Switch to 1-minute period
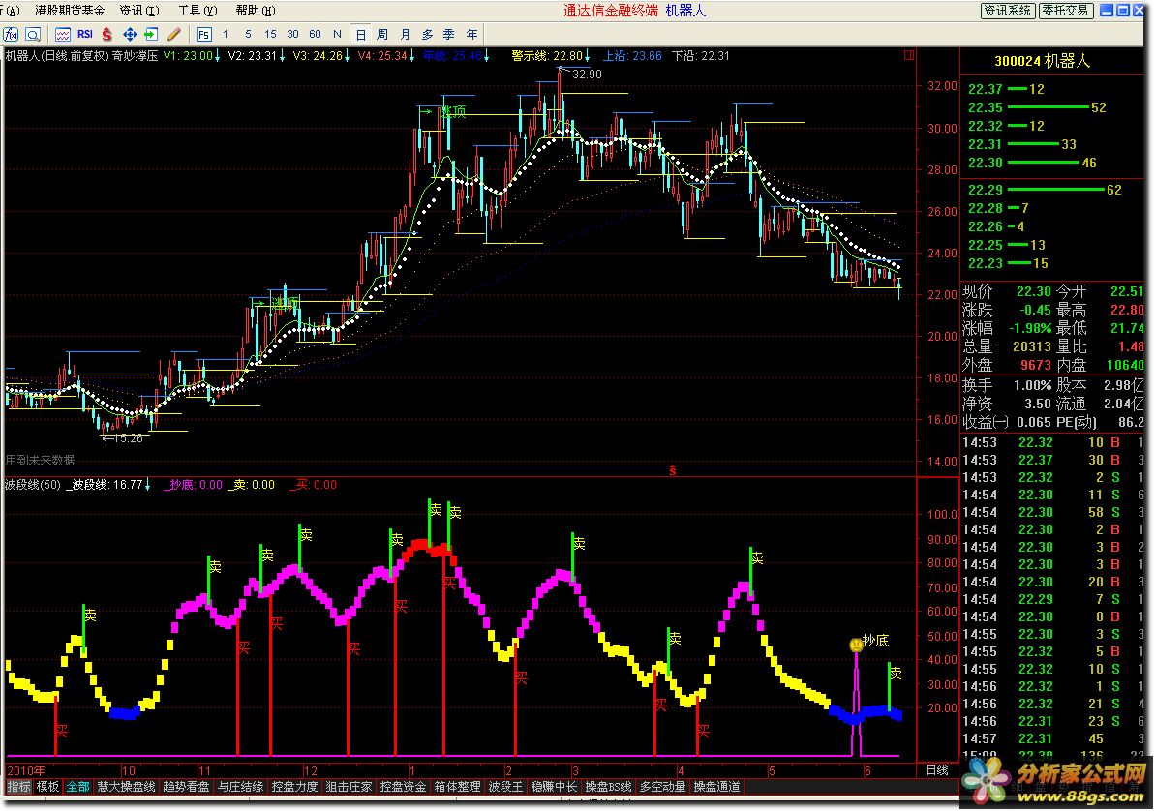This screenshot has width=1155, height=811. click(x=226, y=35)
